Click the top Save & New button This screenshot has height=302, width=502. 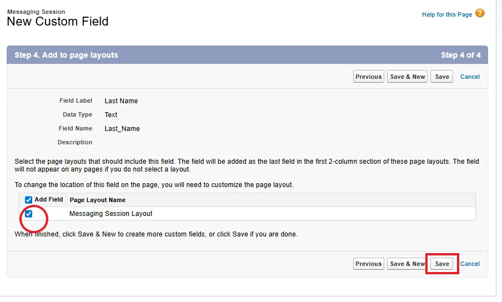point(407,77)
